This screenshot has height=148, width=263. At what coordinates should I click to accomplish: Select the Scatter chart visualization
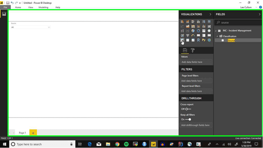pyautogui.click(x=187, y=31)
